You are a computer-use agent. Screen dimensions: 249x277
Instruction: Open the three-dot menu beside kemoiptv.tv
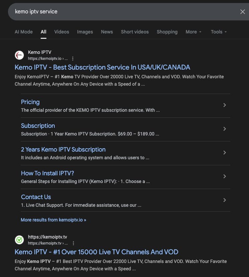click(x=73, y=243)
